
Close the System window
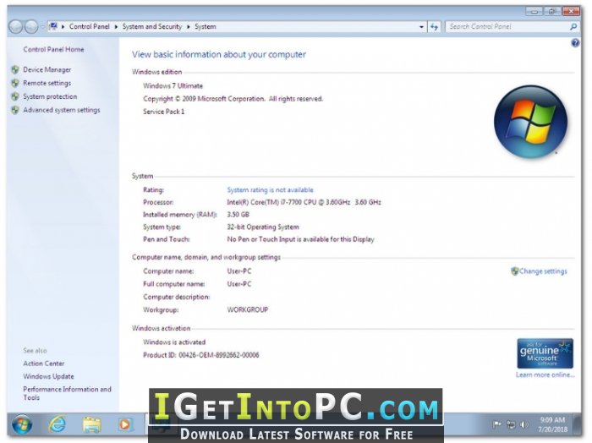pos(571,11)
